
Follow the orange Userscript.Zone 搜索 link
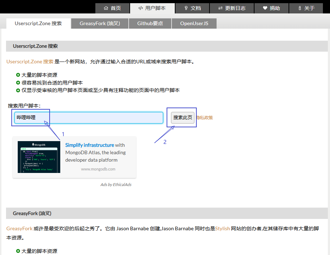pyautogui.click(x=30, y=62)
